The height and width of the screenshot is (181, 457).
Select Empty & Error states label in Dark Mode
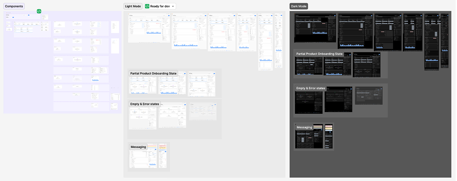tap(311, 88)
